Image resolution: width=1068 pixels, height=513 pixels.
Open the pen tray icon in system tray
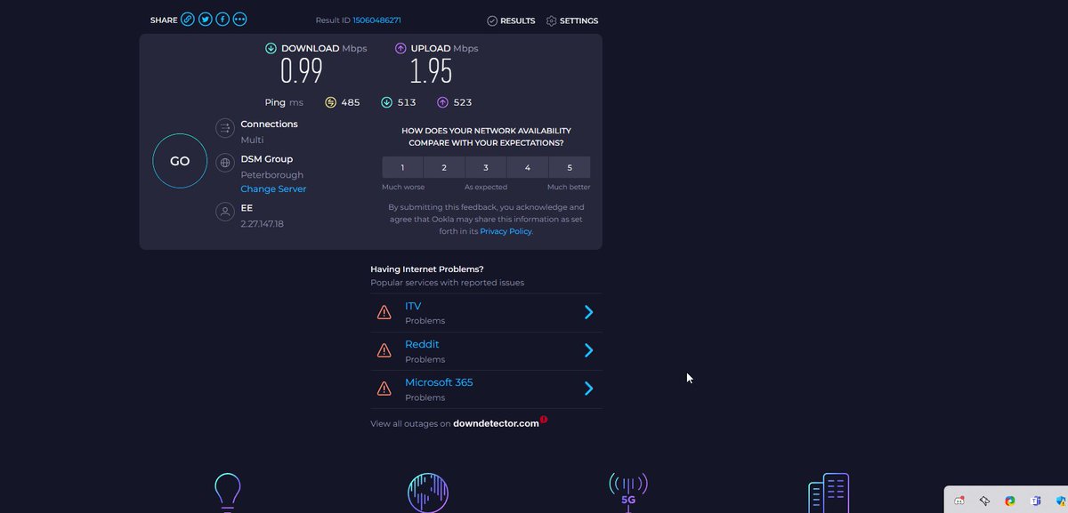(x=985, y=501)
